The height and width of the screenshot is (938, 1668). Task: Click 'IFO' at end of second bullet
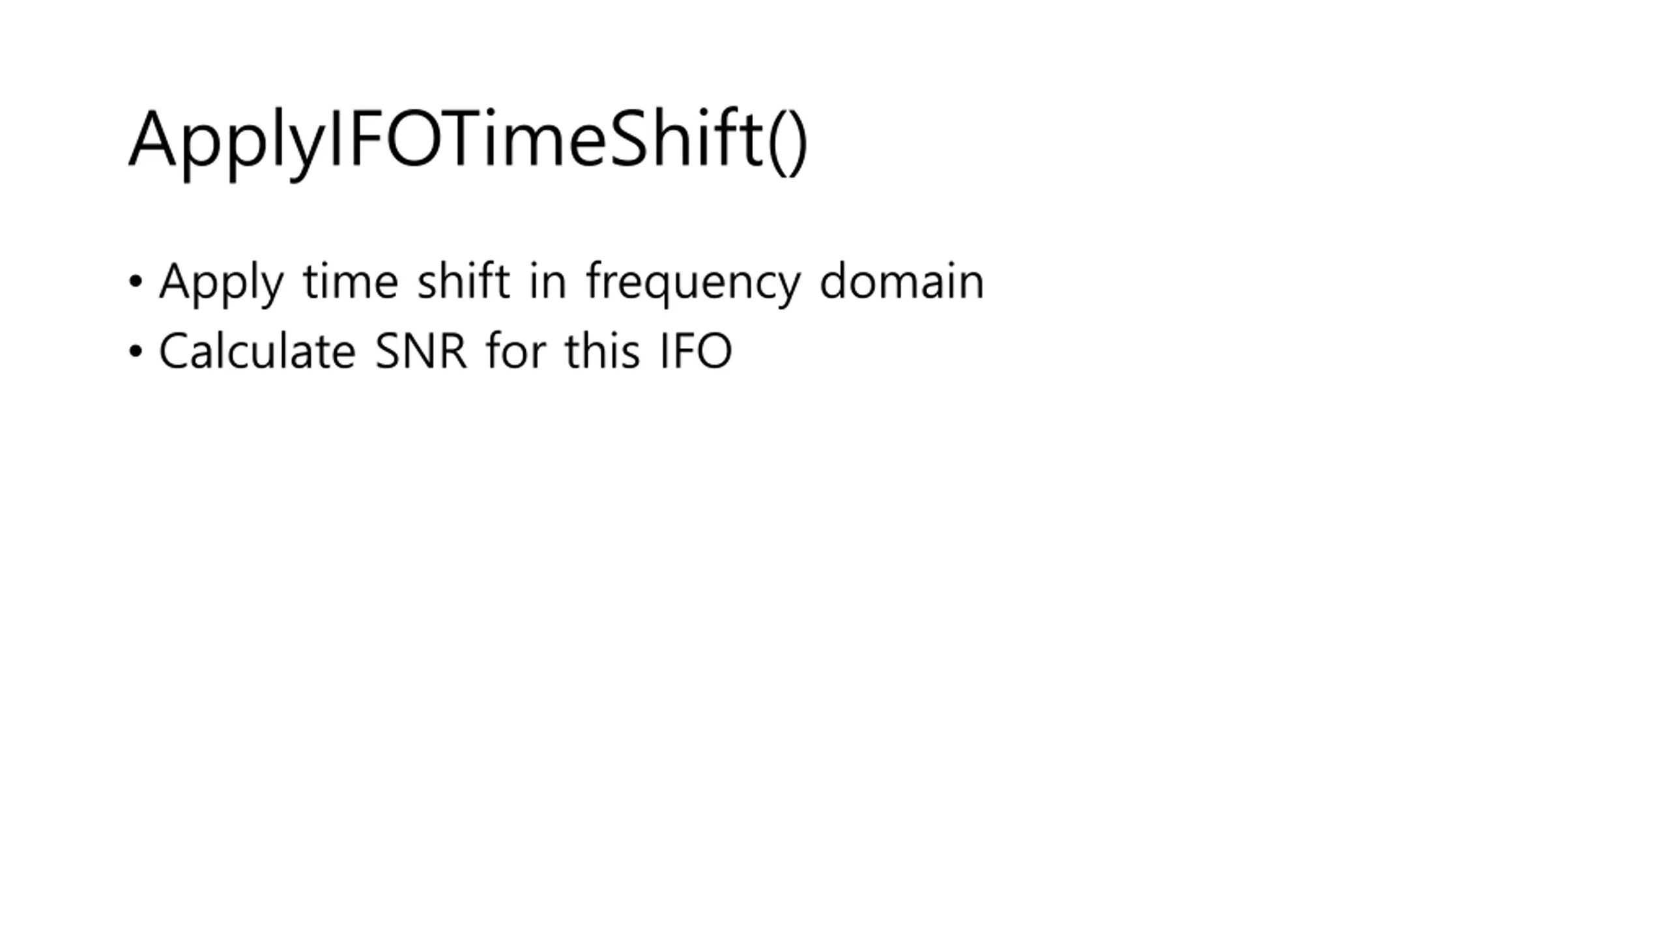click(697, 351)
